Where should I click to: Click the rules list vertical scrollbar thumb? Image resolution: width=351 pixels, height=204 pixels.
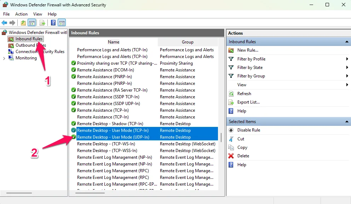click(221, 137)
